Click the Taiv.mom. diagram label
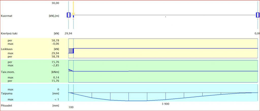260x111 pixels. click(x=8, y=72)
